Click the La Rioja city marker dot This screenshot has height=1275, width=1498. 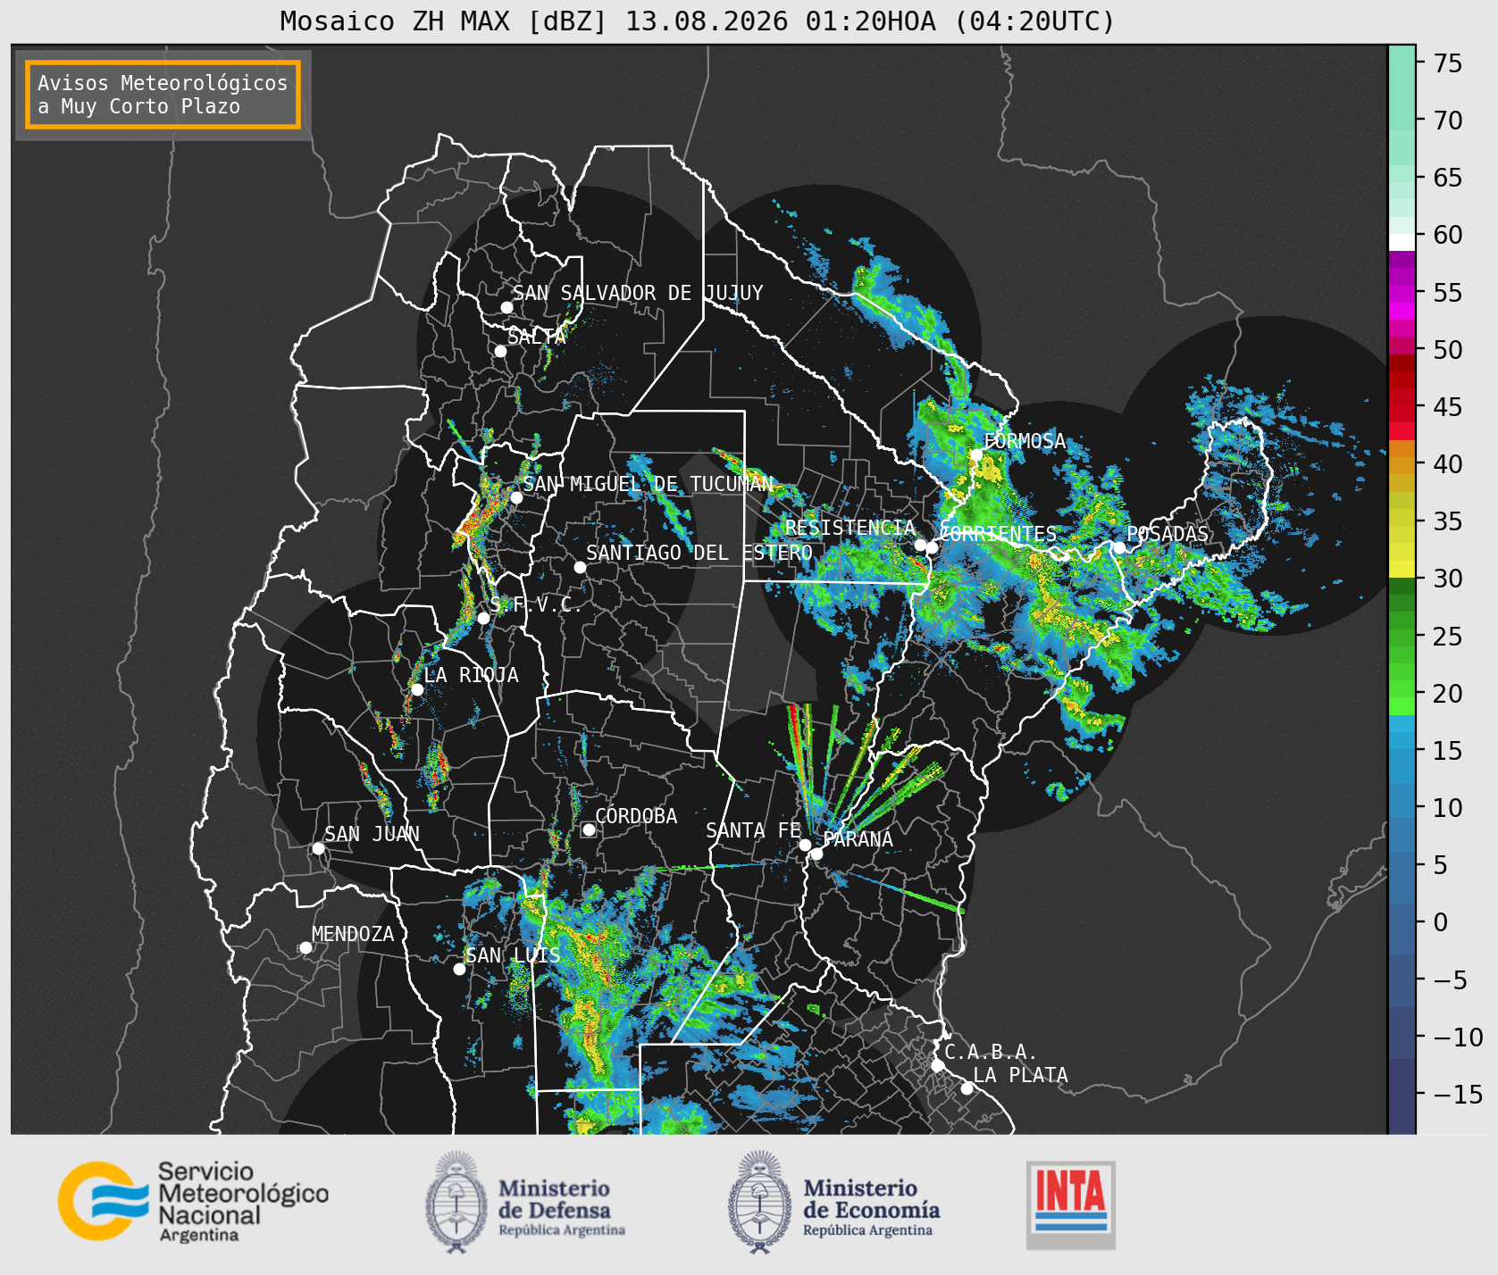point(417,689)
